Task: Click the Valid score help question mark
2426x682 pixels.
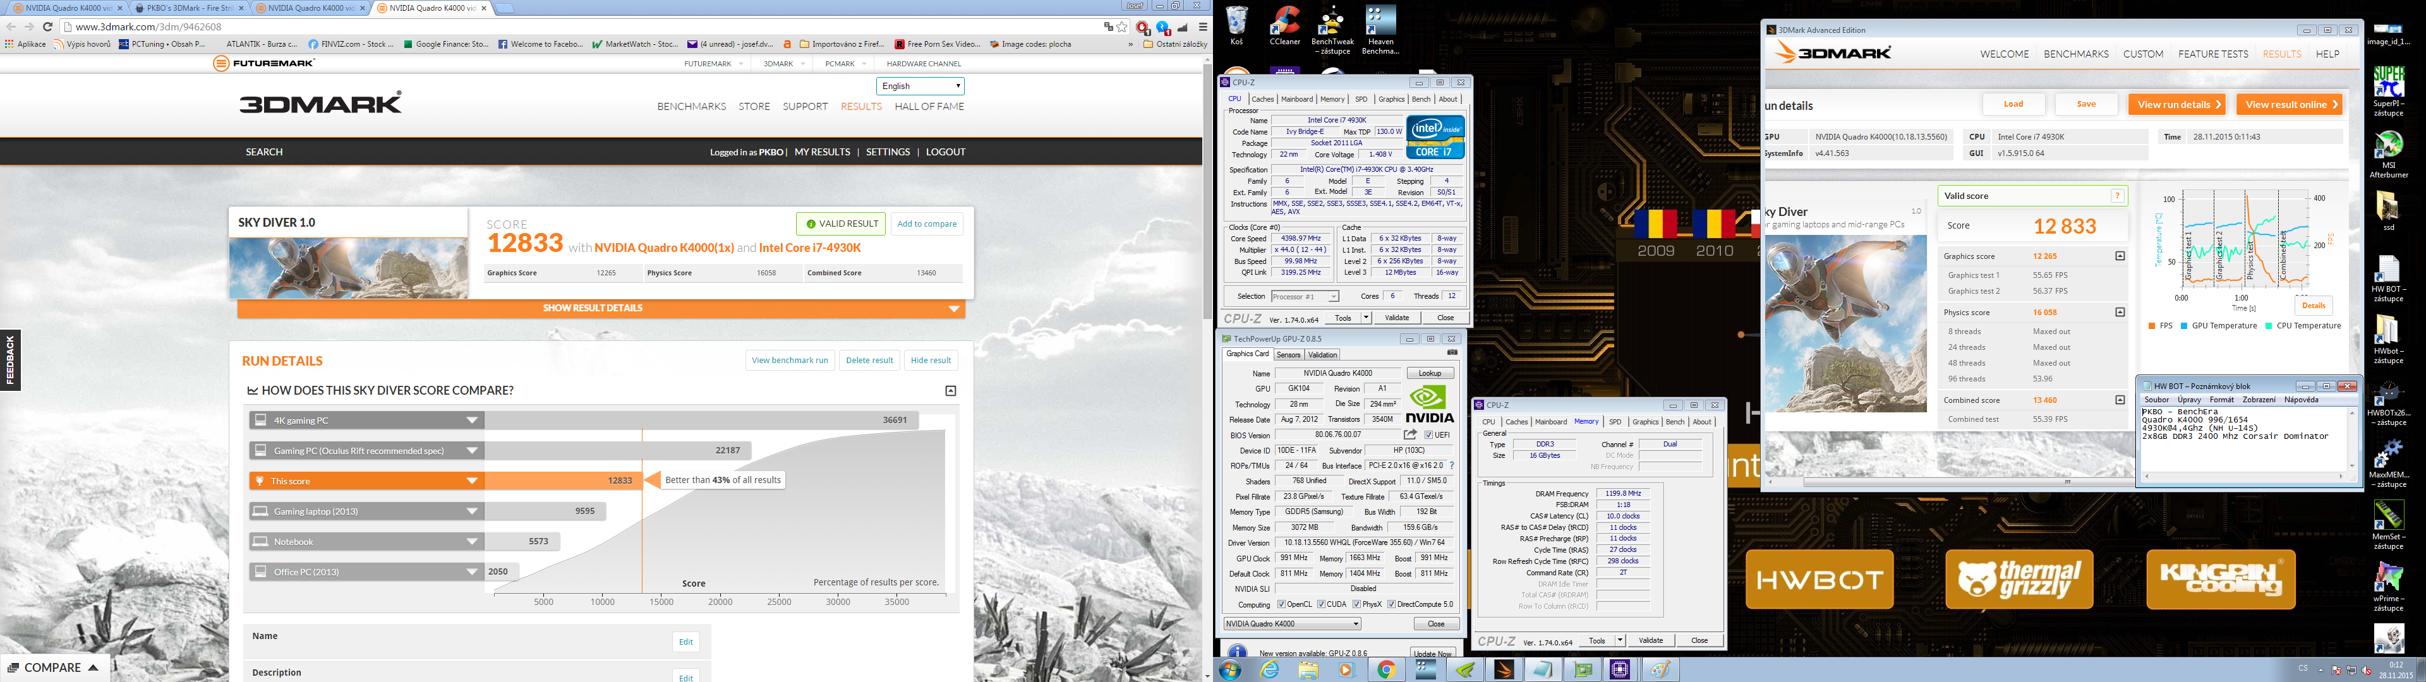Action: 2117,196
